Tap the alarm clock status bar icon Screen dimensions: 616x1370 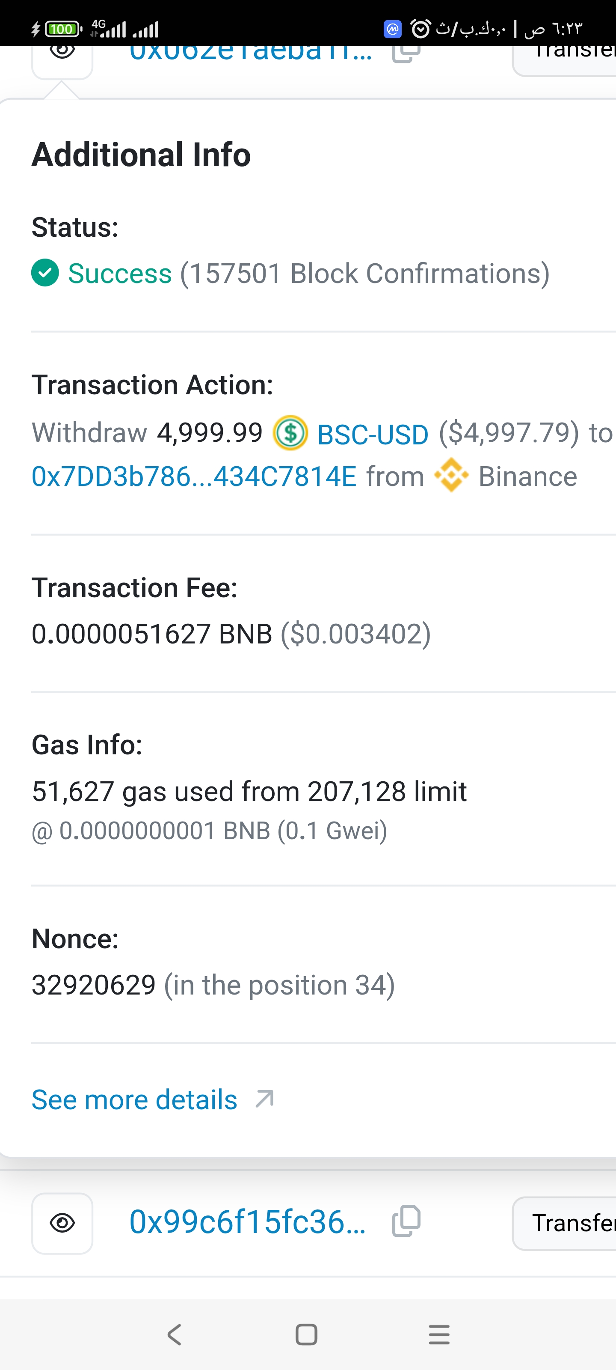[421, 29]
